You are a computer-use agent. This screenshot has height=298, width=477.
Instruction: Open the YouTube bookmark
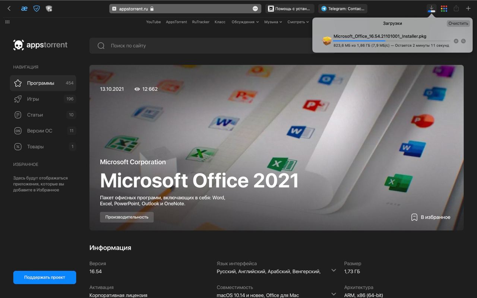coord(154,22)
